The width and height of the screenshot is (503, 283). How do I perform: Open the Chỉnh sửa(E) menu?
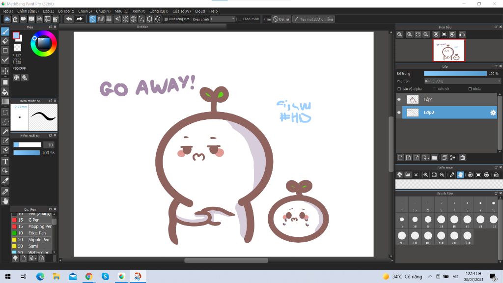tap(28, 11)
